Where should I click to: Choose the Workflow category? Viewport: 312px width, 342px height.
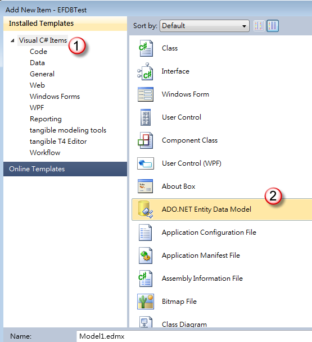pyautogui.click(x=45, y=153)
